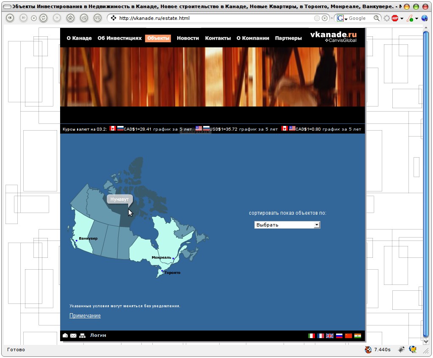Click the 'Примечание' link
Screen dimensions: 433x358
(85, 316)
